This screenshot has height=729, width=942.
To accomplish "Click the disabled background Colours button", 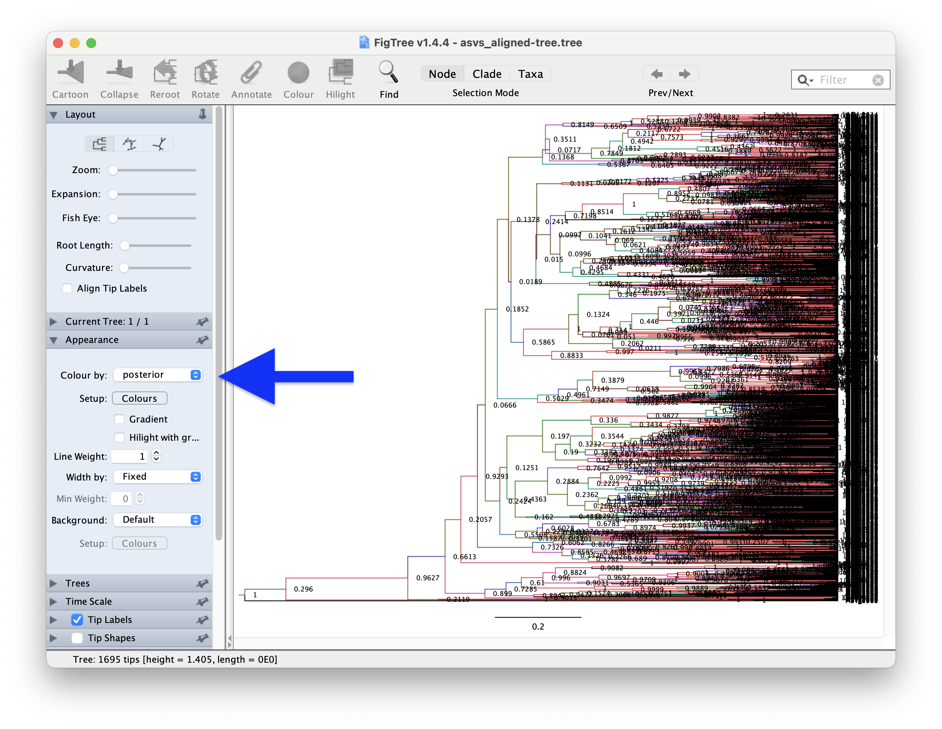I will click(139, 543).
